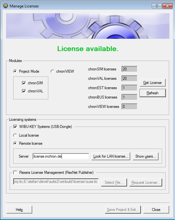Open the Show users dialog

146,156
